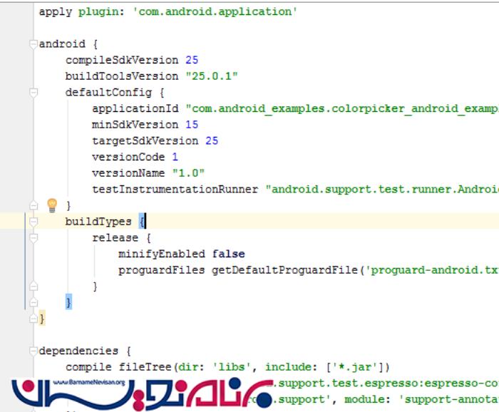499x412 pixels.
Task: Click the 'libs' directory string
Action: point(232,368)
